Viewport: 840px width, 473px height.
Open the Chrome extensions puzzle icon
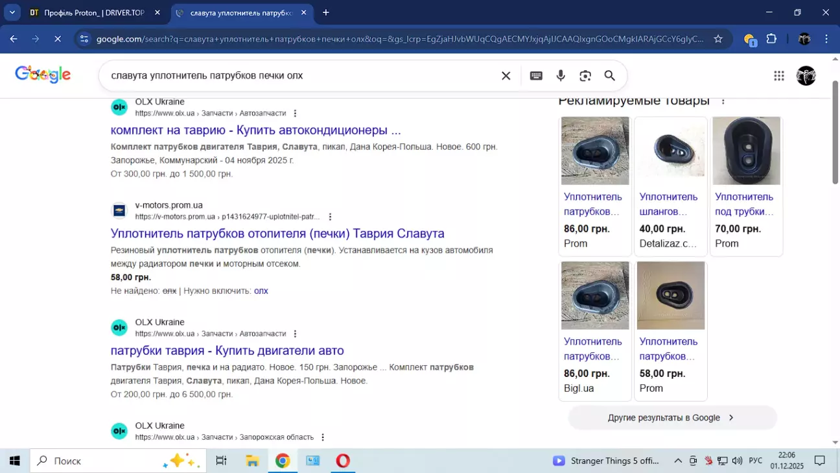(x=771, y=39)
